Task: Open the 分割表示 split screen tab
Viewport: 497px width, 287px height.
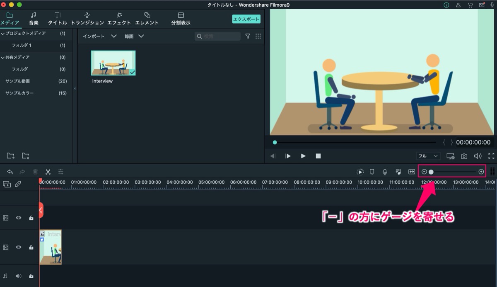Action: click(181, 19)
